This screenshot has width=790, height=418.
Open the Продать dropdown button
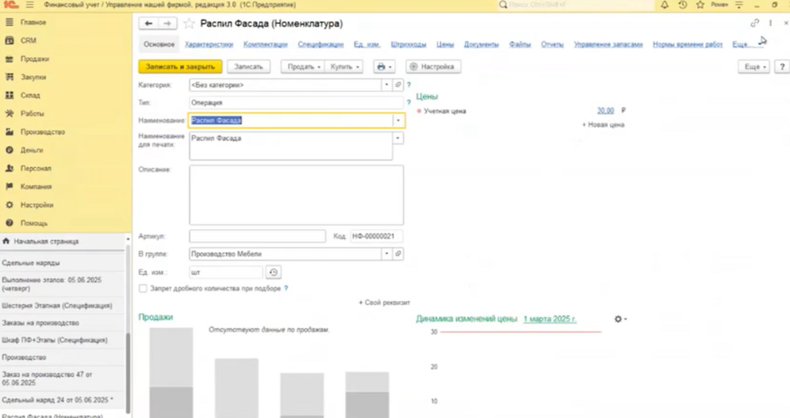click(x=301, y=67)
